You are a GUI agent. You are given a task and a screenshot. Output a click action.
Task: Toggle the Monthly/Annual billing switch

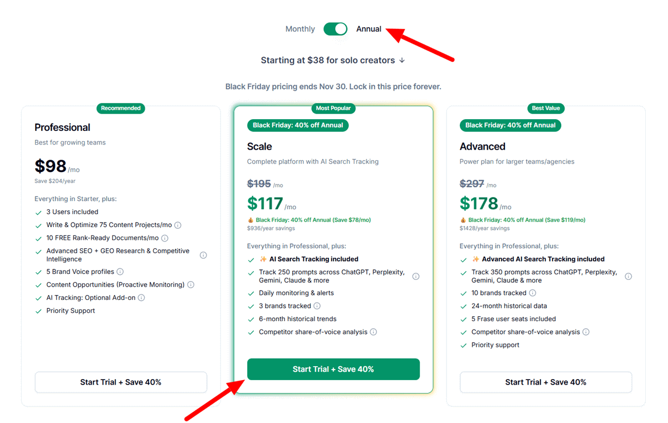coord(335,29)
